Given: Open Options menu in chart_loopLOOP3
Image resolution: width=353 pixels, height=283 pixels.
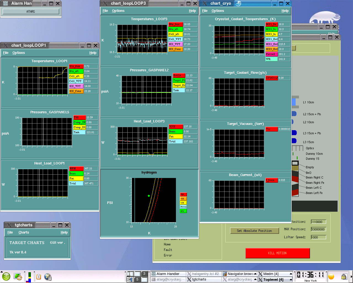Looking at the screenshot, I should coord(118,11).
